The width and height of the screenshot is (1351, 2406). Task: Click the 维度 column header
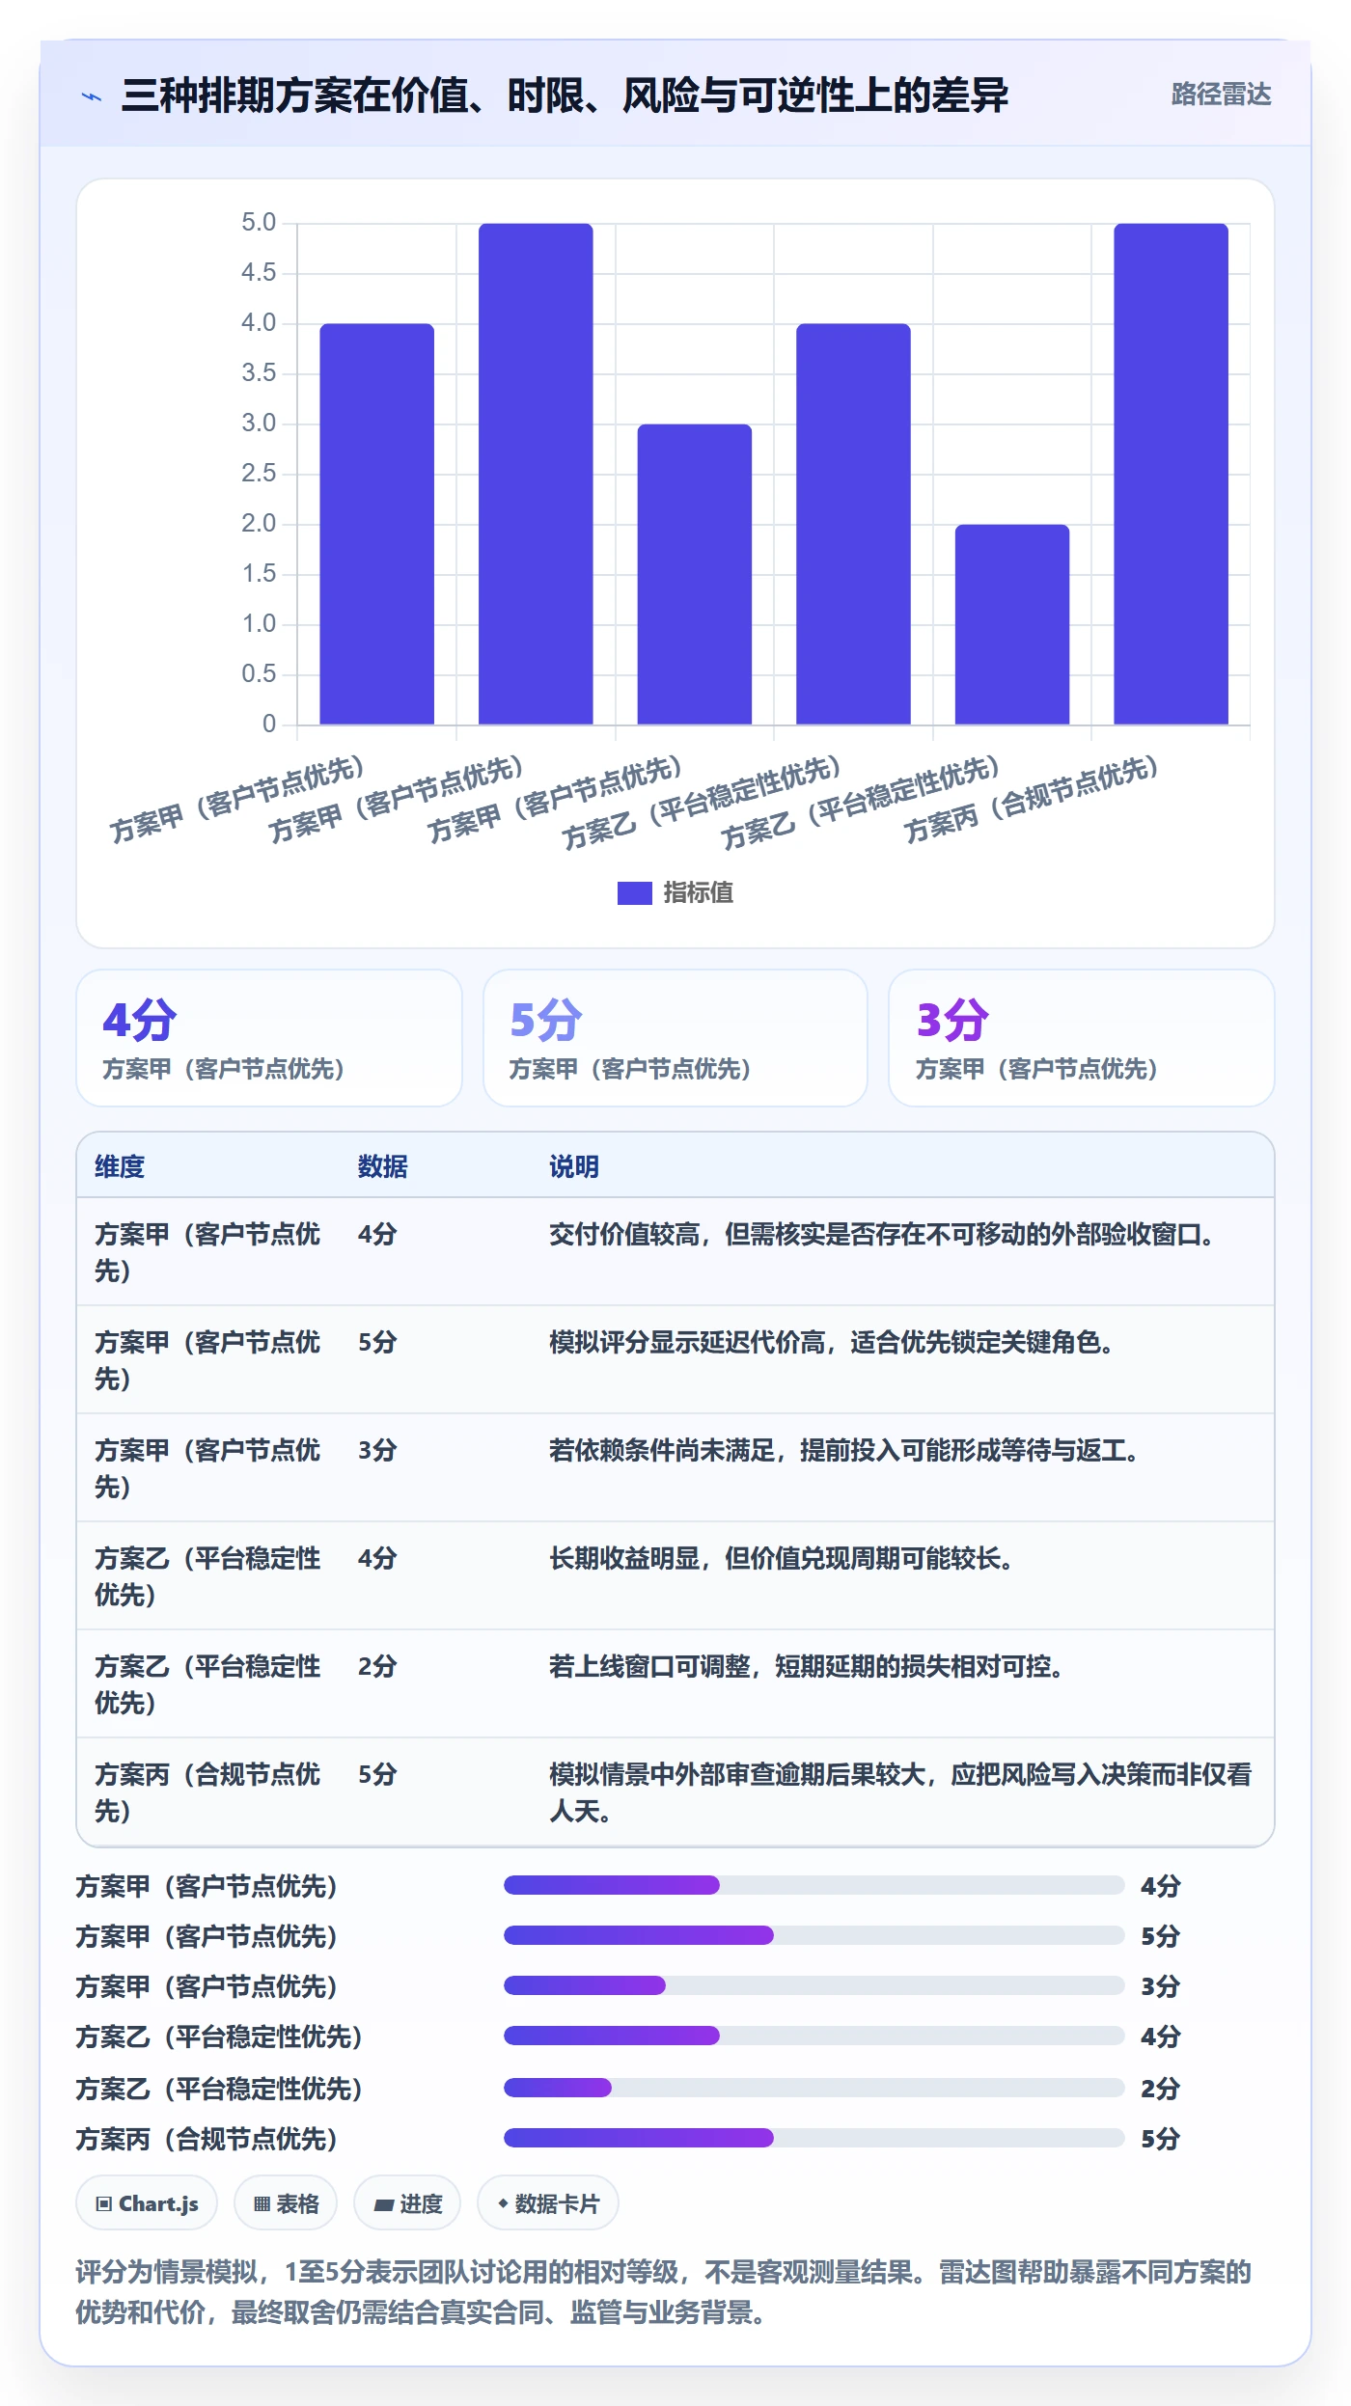(x=120, y=1166)
